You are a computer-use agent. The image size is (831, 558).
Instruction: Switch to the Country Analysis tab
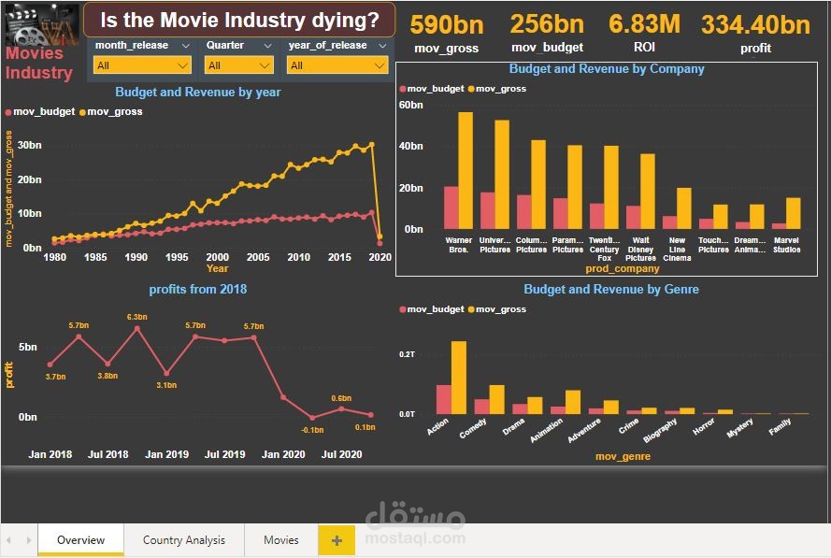(x=184, y=540)
